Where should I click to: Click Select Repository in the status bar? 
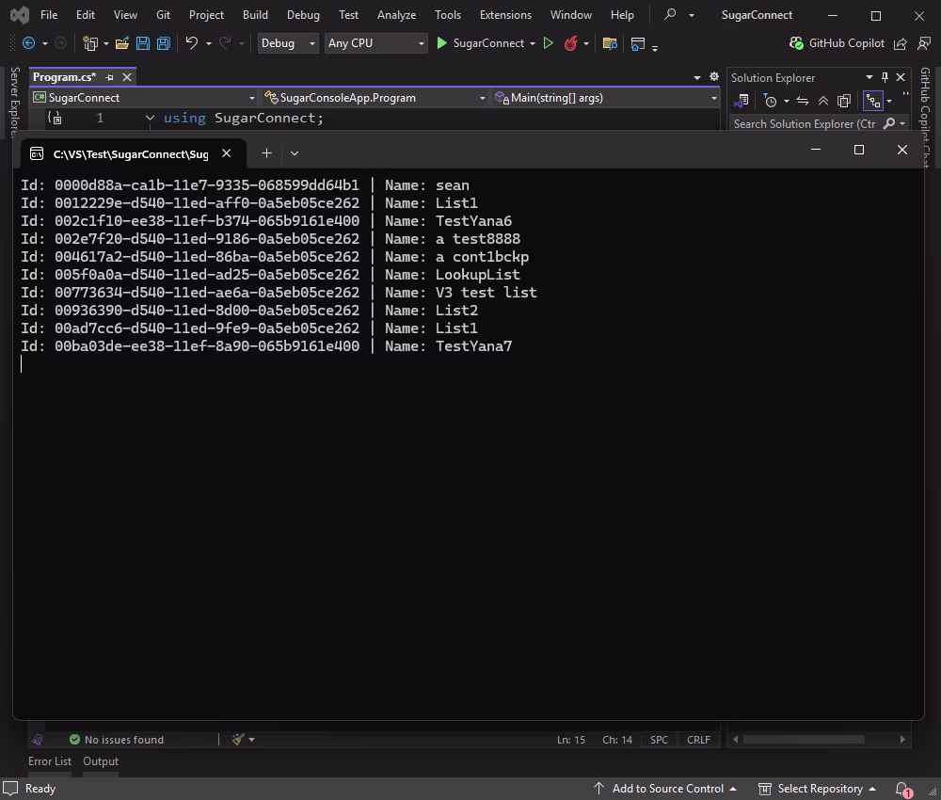(821, 788)
